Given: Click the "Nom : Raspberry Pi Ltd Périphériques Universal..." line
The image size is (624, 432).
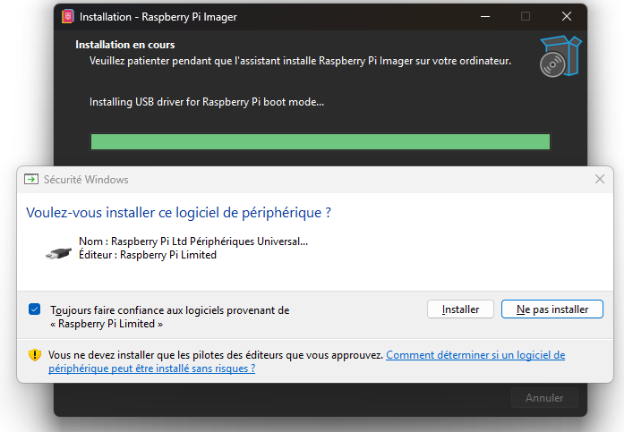Looking at the screenshot, I should (193, 241).
